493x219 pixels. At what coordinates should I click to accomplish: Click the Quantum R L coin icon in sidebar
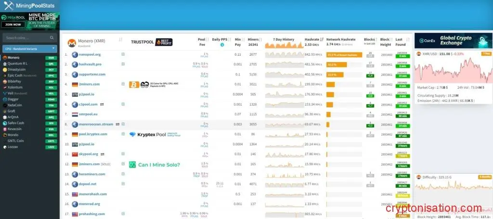point(5,64)
